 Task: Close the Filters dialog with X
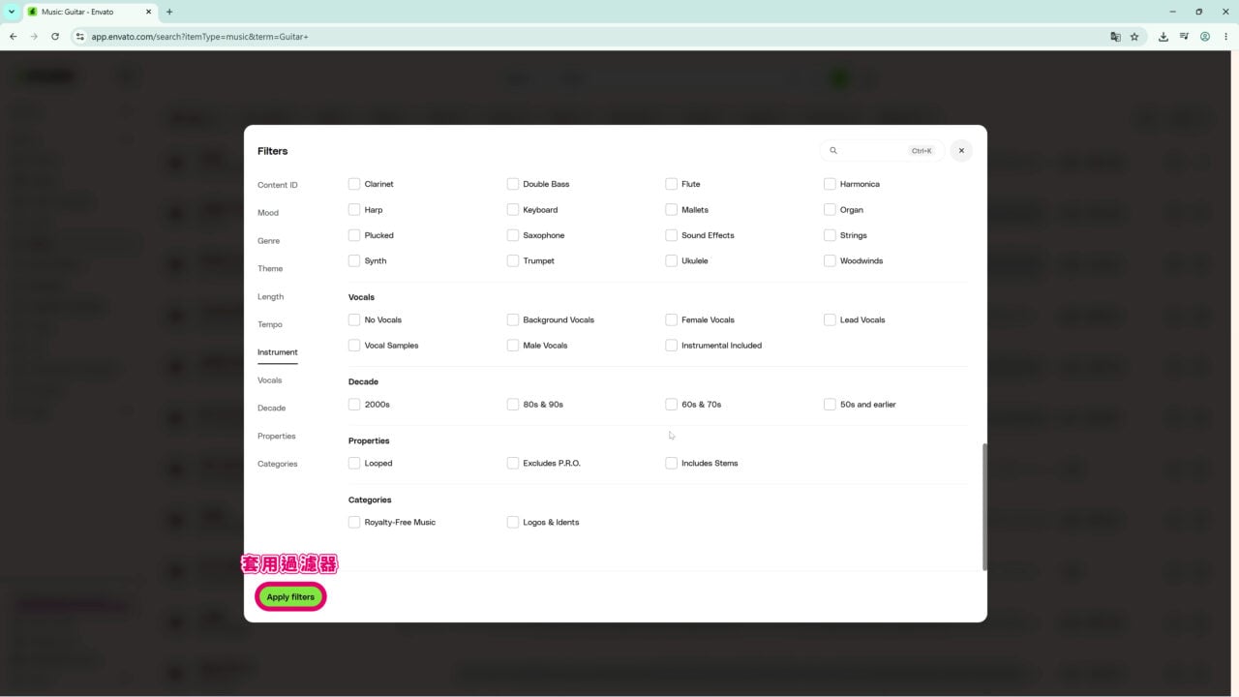pyautogui.click(x=961, y=151)
